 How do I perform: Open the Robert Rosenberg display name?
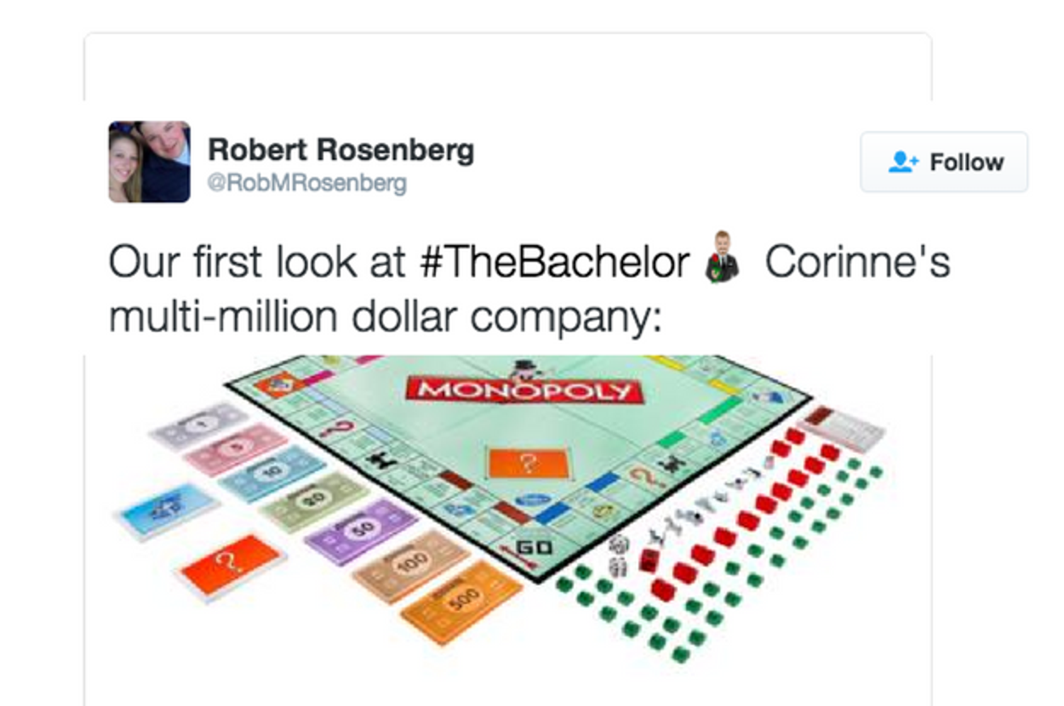coord(340,151)
